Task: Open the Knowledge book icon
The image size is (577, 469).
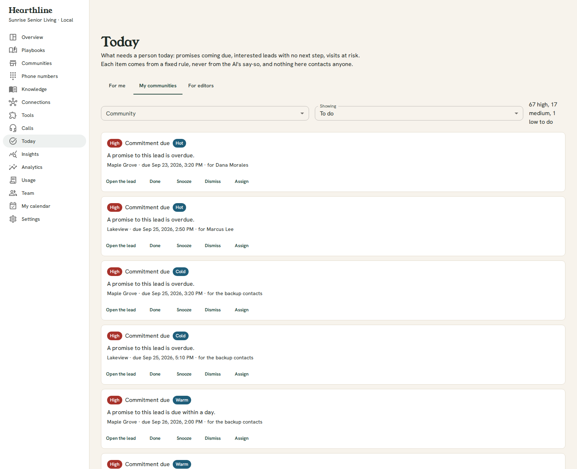Action: point(13,89)
